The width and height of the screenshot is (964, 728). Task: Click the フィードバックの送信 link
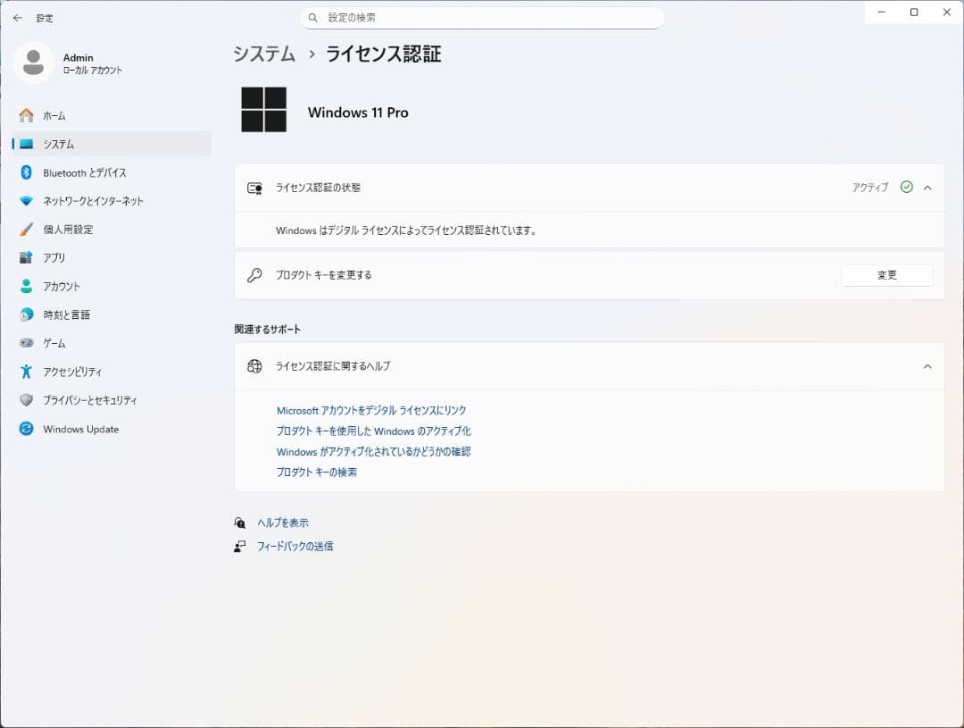(295, 546)
